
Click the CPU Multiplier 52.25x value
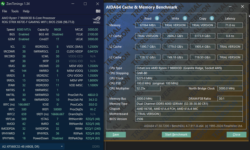[x=148, y=88]
